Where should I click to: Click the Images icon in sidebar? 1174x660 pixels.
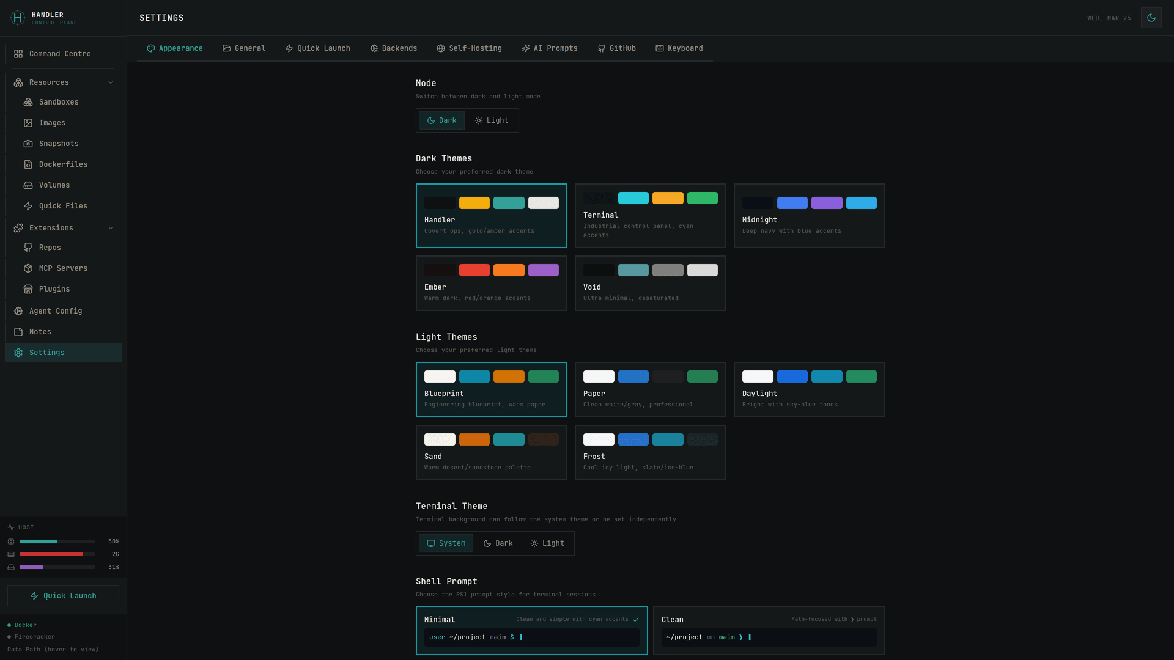(29, 123)
